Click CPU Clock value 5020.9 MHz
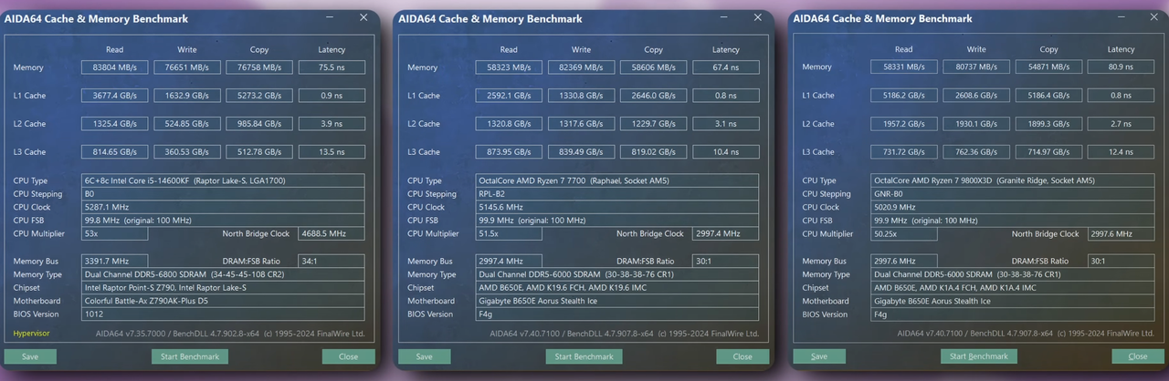1169x381 pixels. point(1012,207)
